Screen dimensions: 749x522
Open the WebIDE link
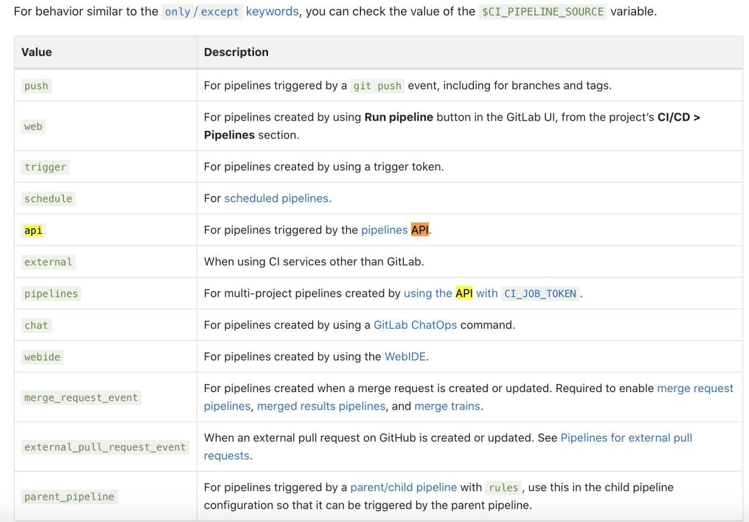[x=405, y=356]
